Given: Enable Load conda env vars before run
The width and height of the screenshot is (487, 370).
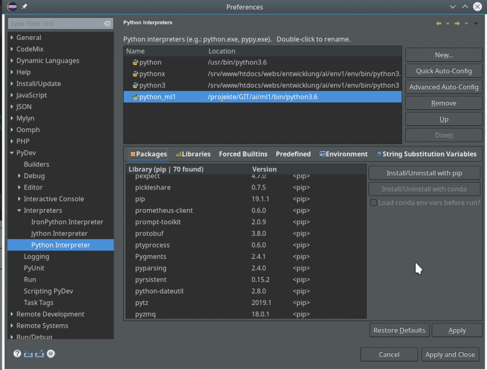Looking at the screenshot, I should tap(373, 202).
